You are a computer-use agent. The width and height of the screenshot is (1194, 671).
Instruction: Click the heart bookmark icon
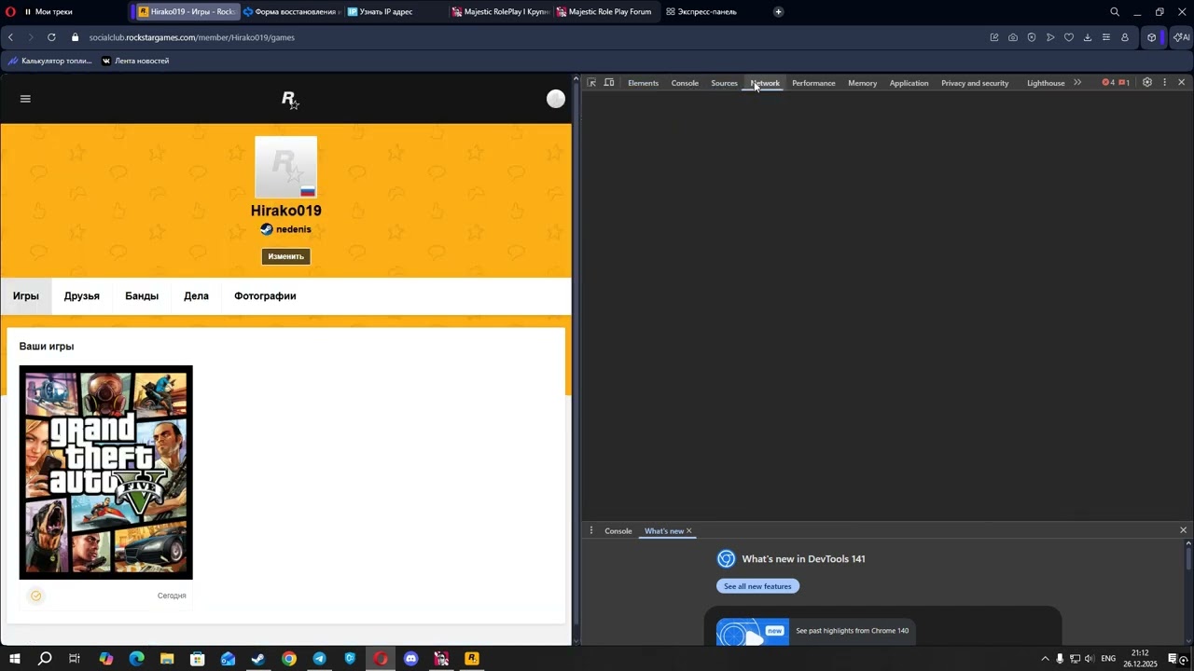click(x=1069, y=37)
